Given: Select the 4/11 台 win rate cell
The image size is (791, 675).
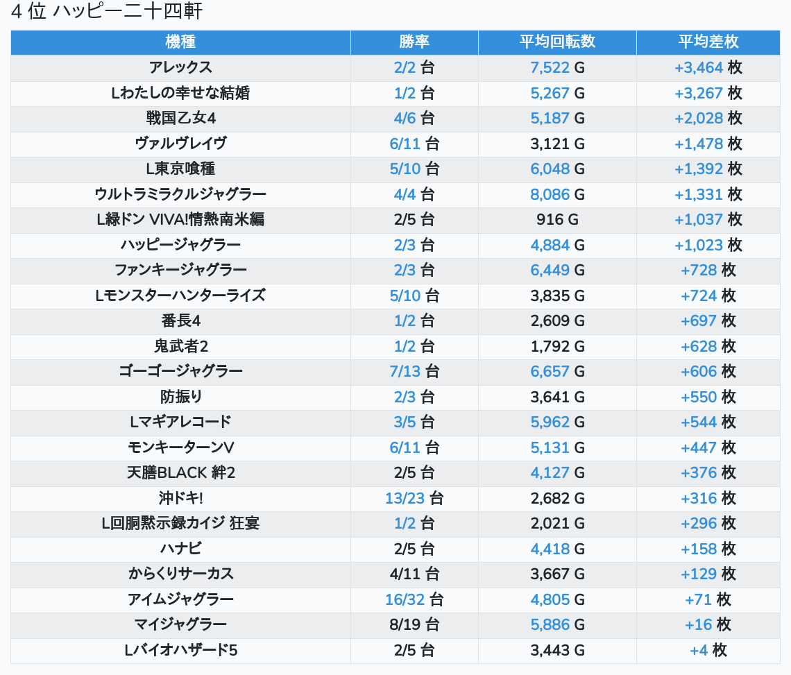Looking at the screenshot, I should [414, 574].
